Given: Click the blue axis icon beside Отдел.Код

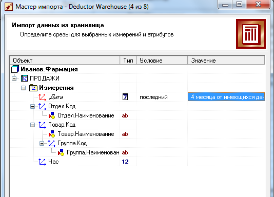Looking at the screenshot, I should [42, 106].
